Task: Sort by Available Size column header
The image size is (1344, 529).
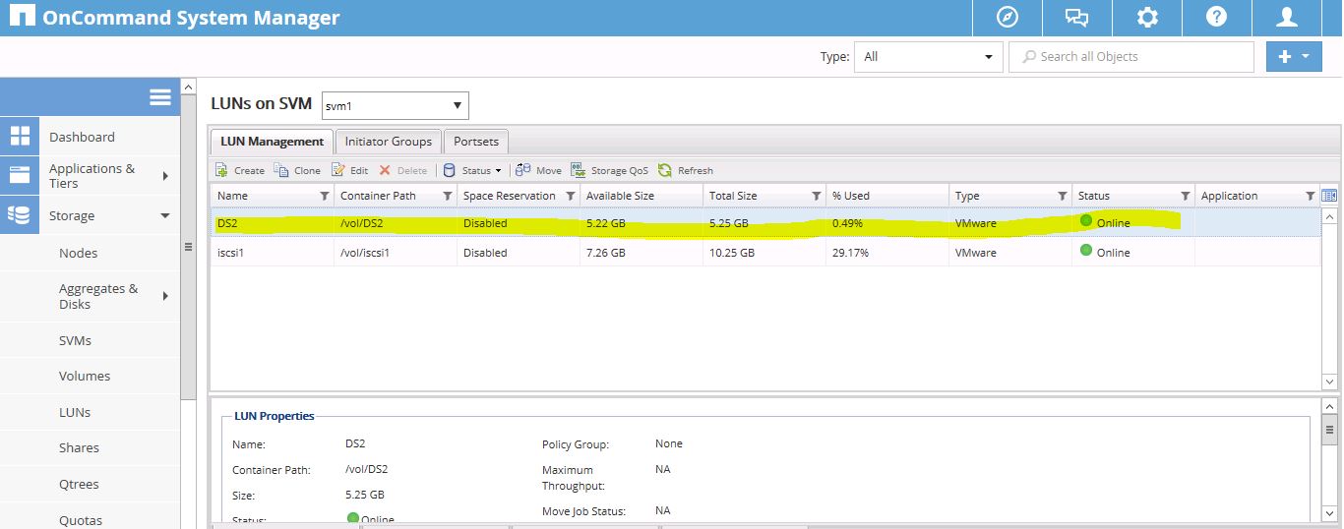Action: (x=620, y=196)
